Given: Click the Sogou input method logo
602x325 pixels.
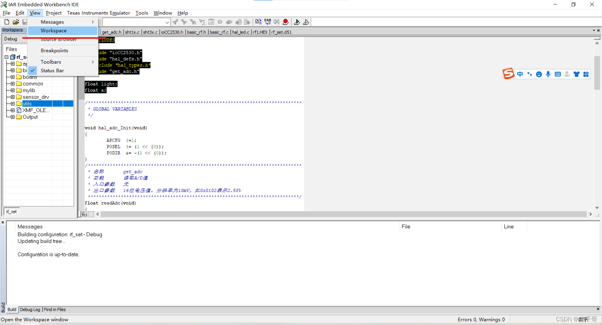Looking at the screenshot, I should (x=508, y=74).
